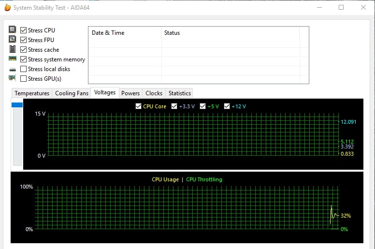The height and width of the screenshot is (249, 375).
Task: Click the disk drive icon beside Stress local disks
Action: coord(13,70)
